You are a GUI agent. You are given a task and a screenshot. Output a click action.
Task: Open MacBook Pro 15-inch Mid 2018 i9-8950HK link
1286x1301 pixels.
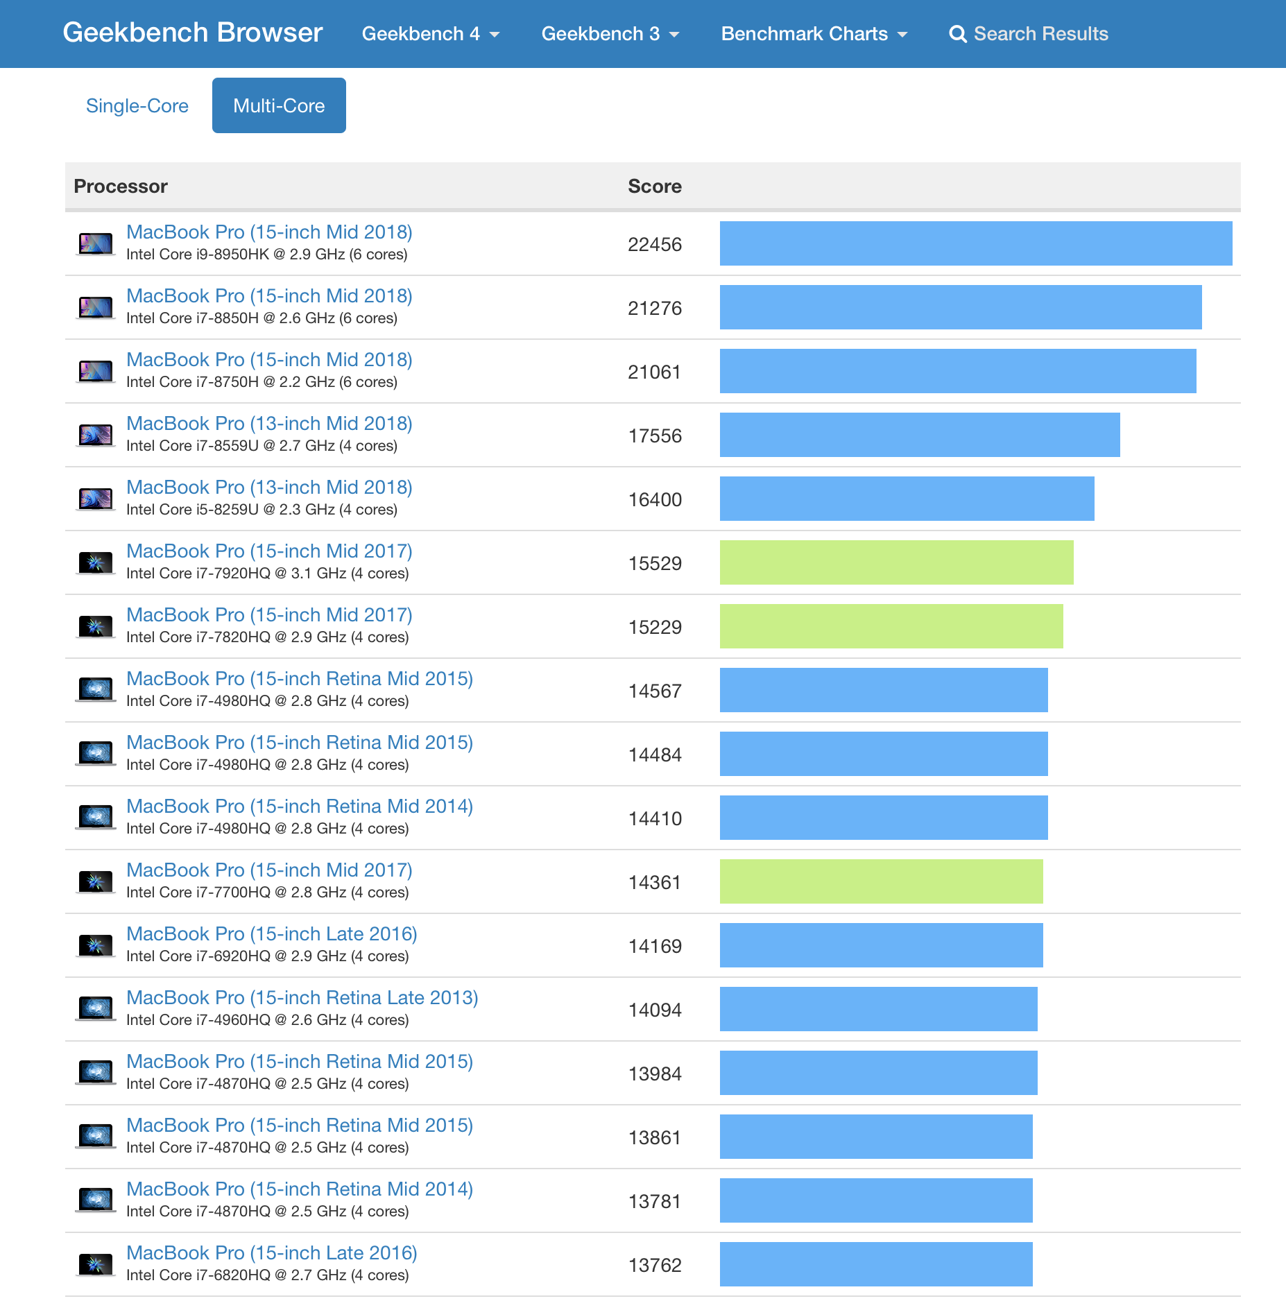point(269,232)
